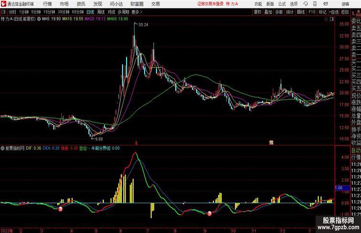Select the 日线 daily period

pos(90,12)
